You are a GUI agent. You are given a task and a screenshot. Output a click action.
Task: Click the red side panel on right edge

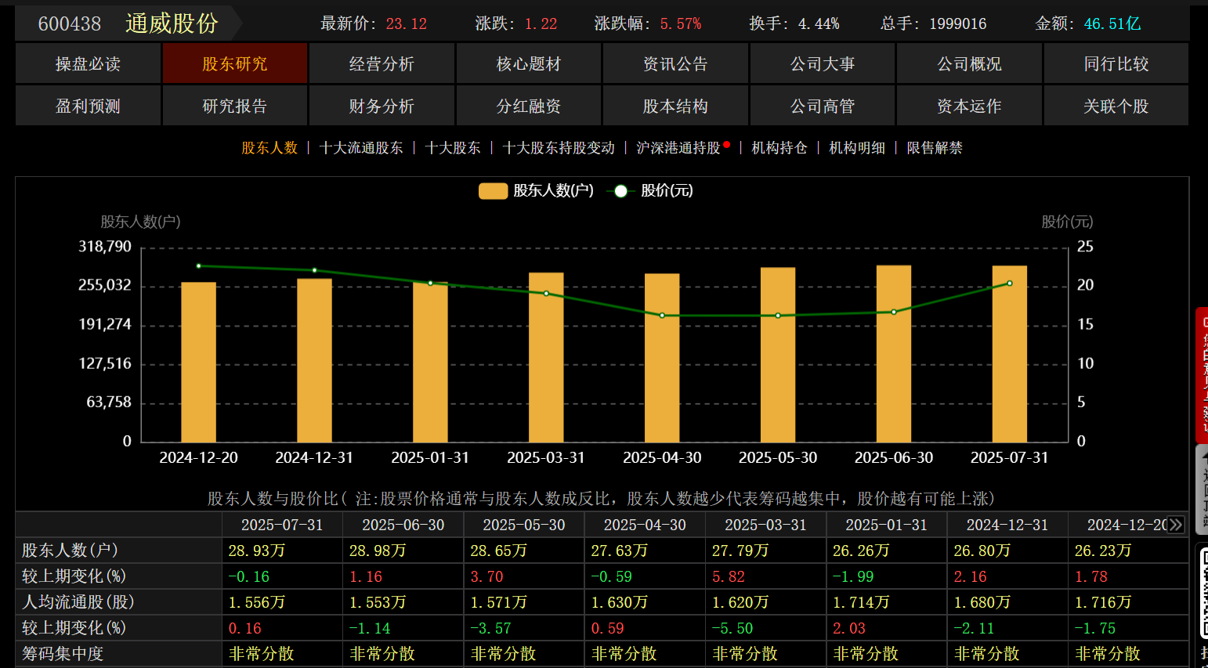point(1202,375)
